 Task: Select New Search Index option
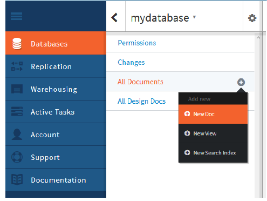(x=213, y=153)
